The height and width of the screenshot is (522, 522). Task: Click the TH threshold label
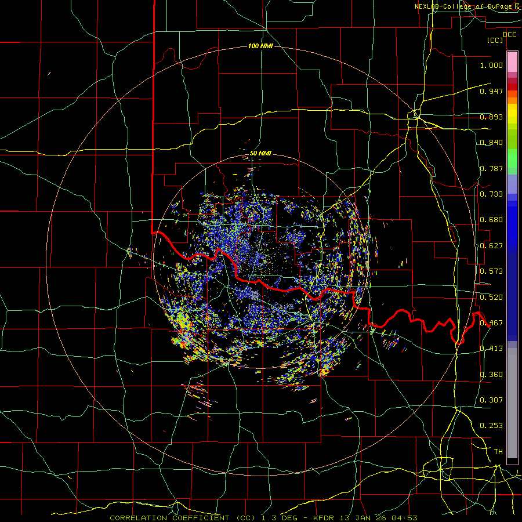[x=498, y=452]
